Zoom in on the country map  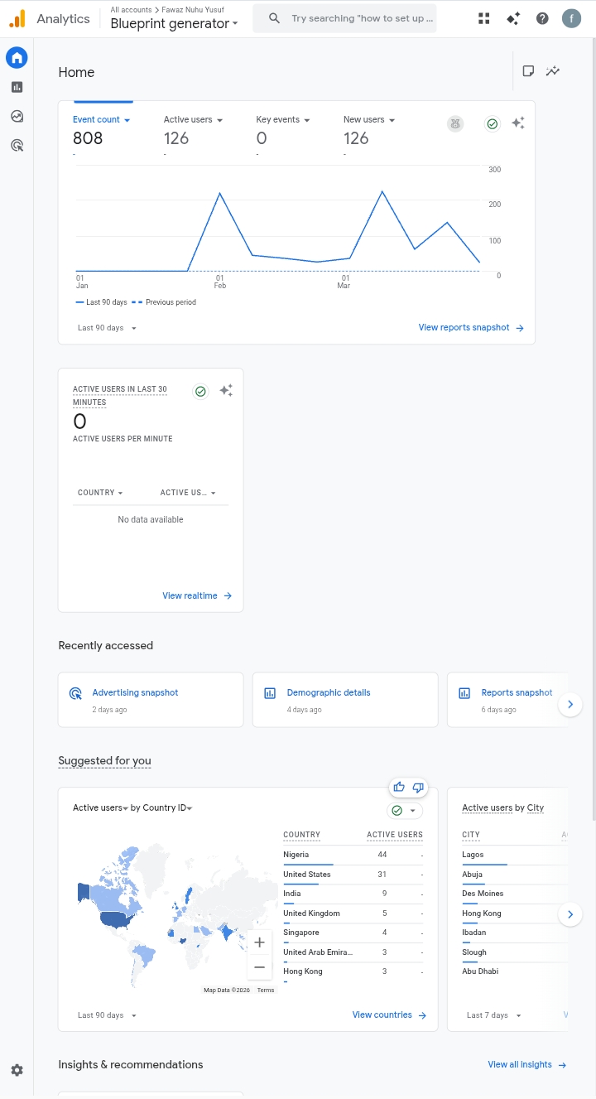click(x=259, y=942)
